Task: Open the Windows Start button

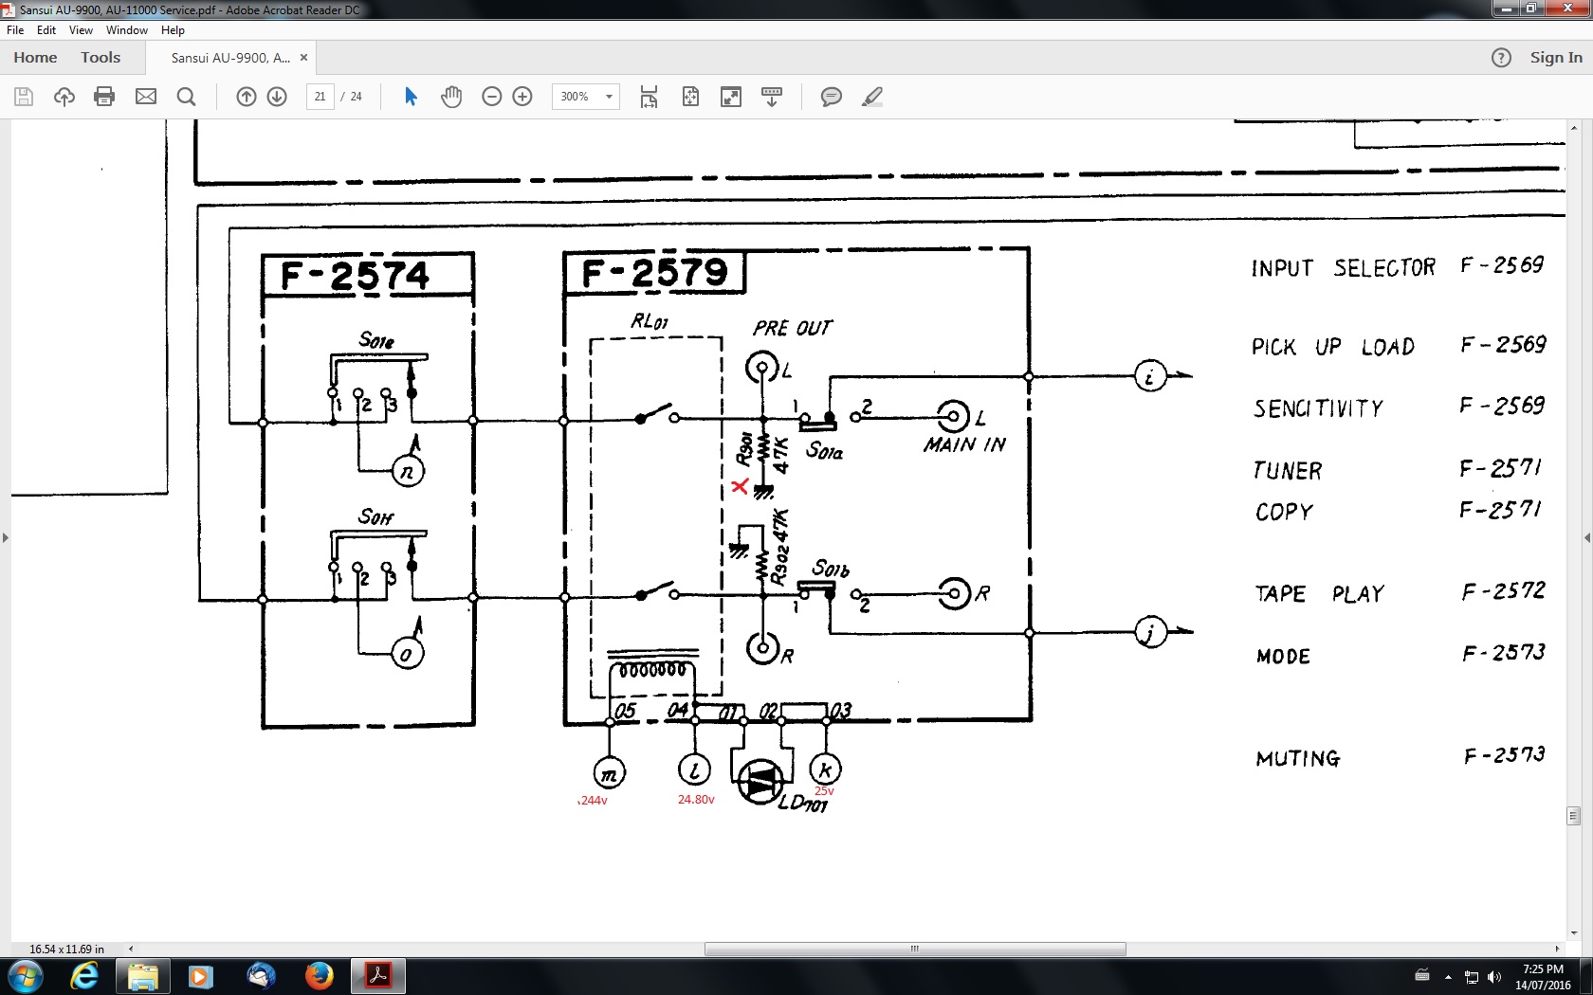Action: [24, 976]
